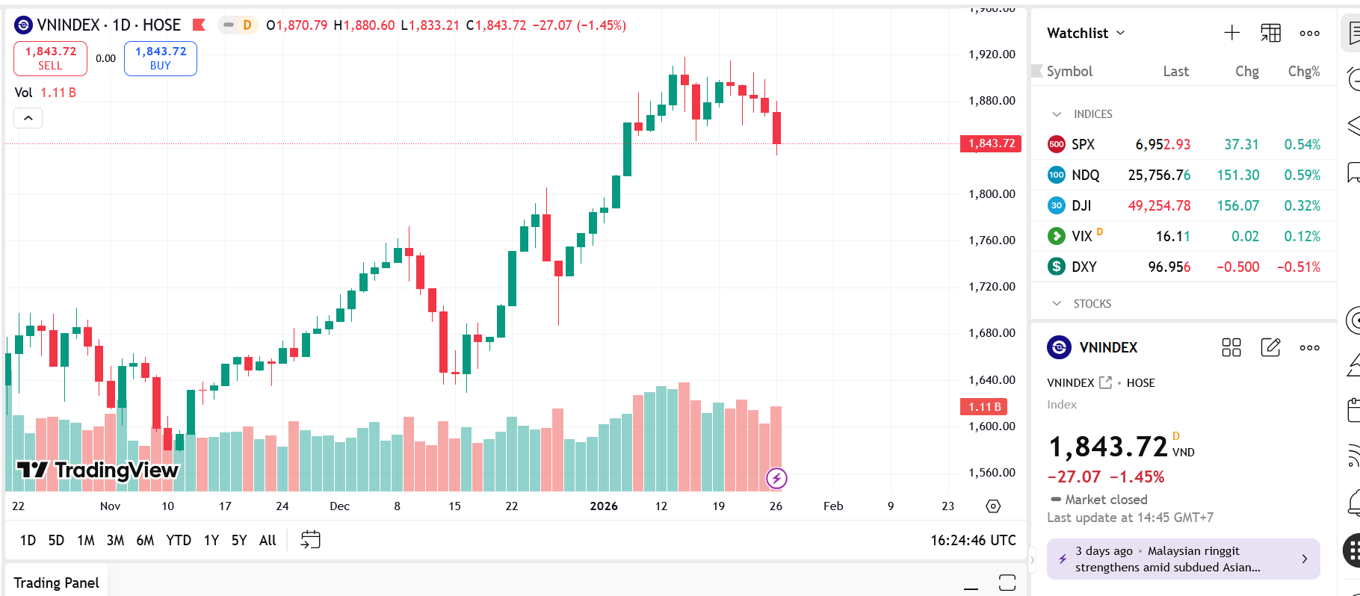This screenshot has height=596, width=1360.
Task: Collapse the STOCKS section
Action: [1057, 304]
